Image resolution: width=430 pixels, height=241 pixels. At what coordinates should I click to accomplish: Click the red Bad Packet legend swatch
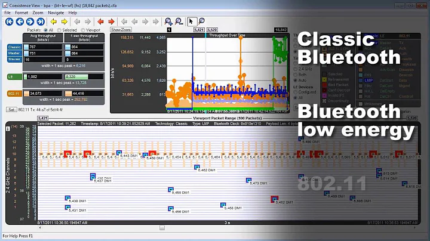tap(324, 85)
